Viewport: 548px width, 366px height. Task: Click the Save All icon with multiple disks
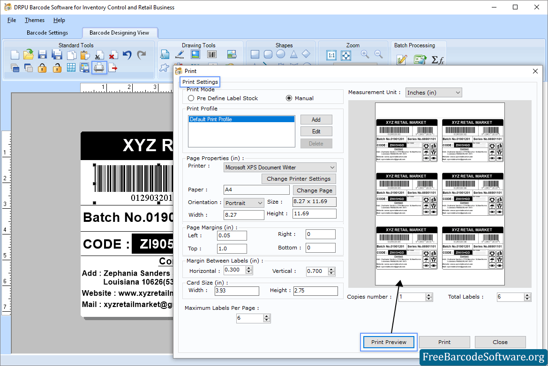[x=57, y=55]
